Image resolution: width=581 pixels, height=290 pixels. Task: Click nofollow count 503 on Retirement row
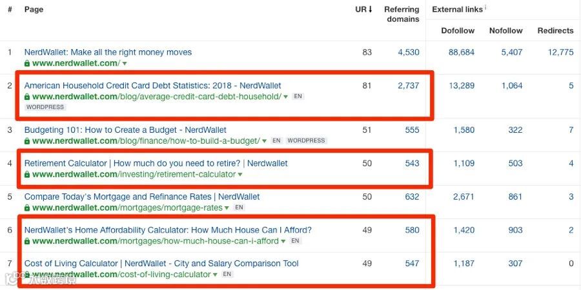515,163
